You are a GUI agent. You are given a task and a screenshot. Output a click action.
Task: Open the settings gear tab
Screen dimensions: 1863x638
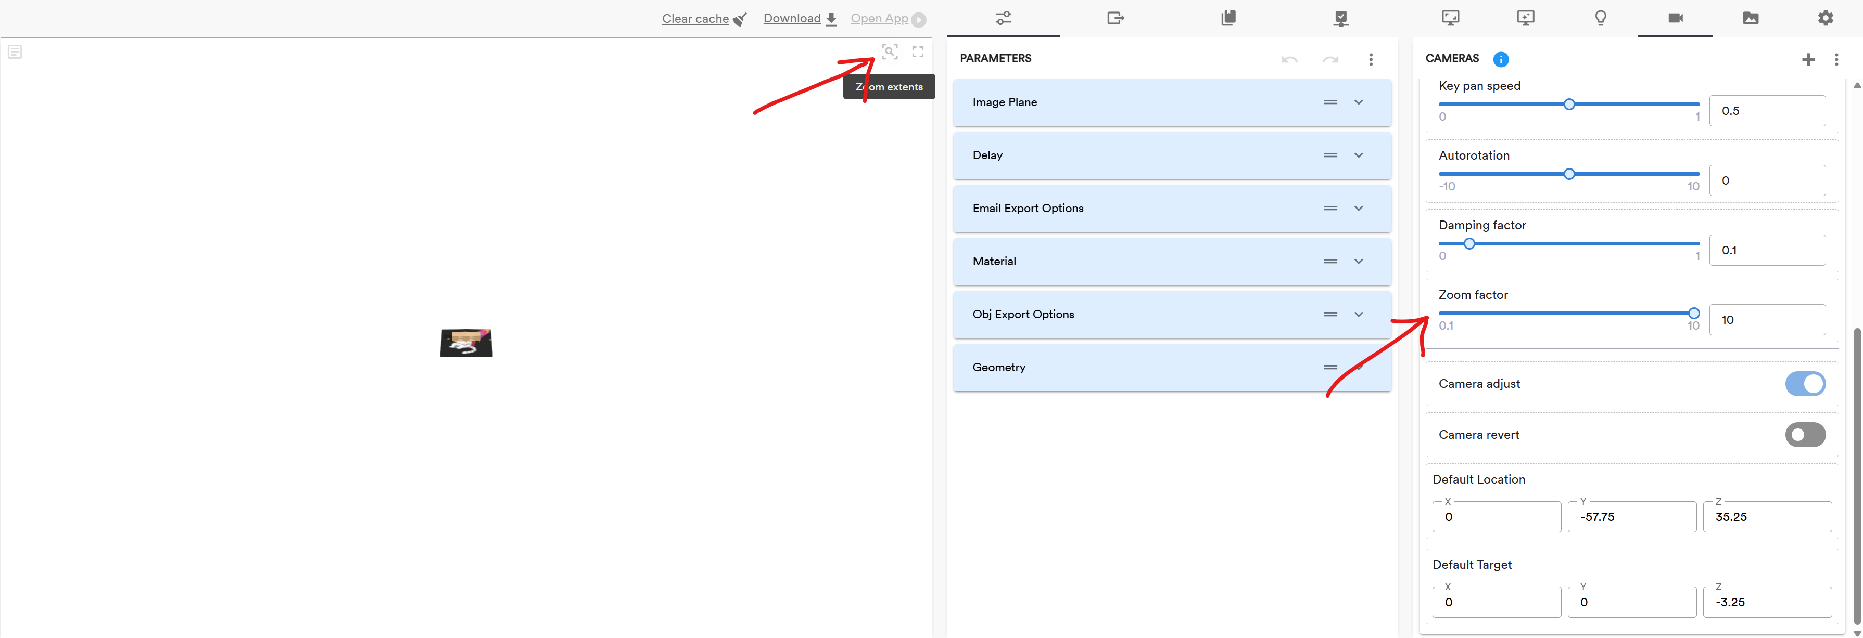click(1826, 18)
